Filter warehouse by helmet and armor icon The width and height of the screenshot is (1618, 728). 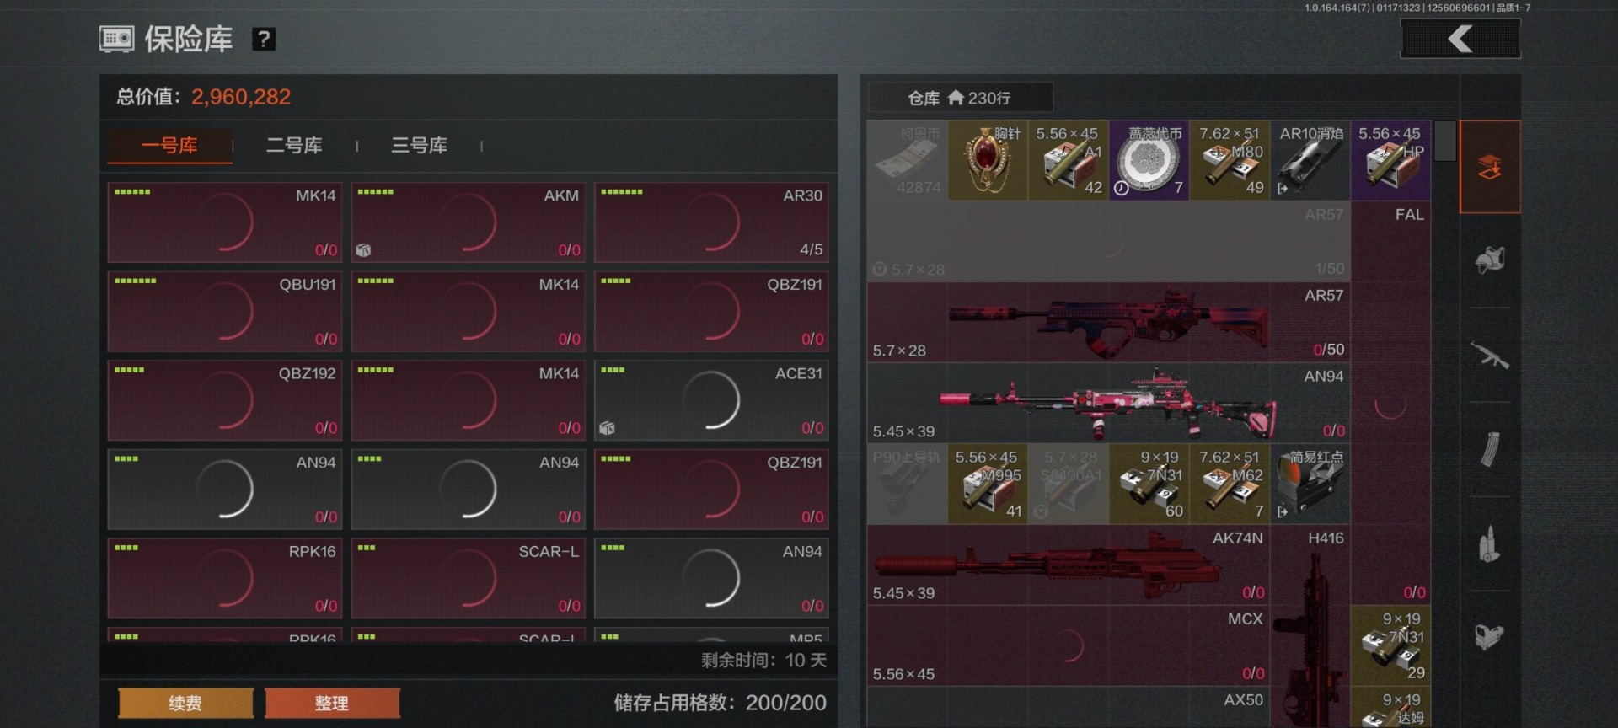[1490, 260]
